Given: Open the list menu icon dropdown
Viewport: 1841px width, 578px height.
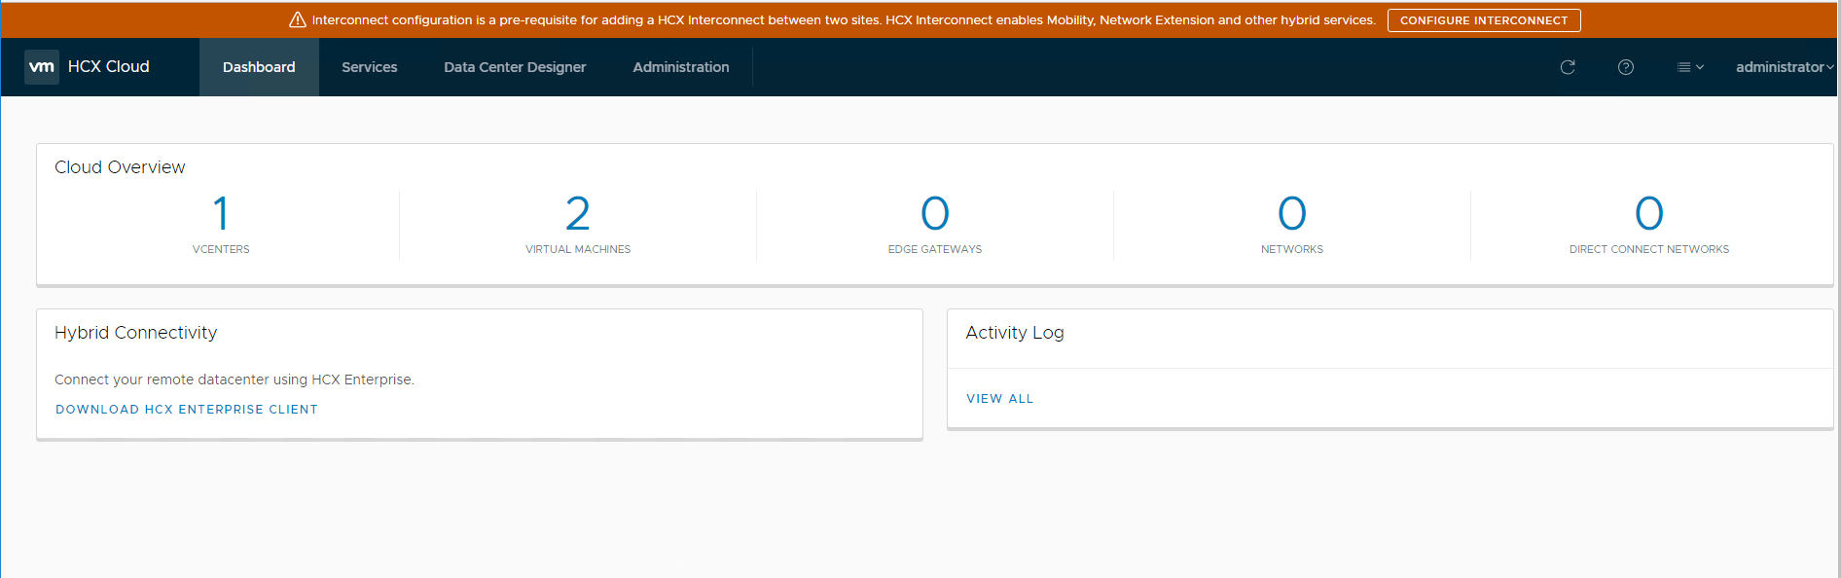Looking at the screenshot, I should 1690,67.
